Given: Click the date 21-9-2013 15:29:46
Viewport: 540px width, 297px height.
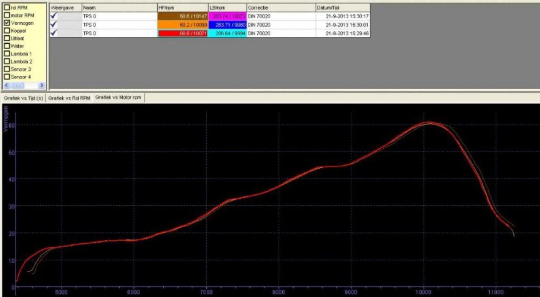Looking at the screenshot, I should point(347,33).
